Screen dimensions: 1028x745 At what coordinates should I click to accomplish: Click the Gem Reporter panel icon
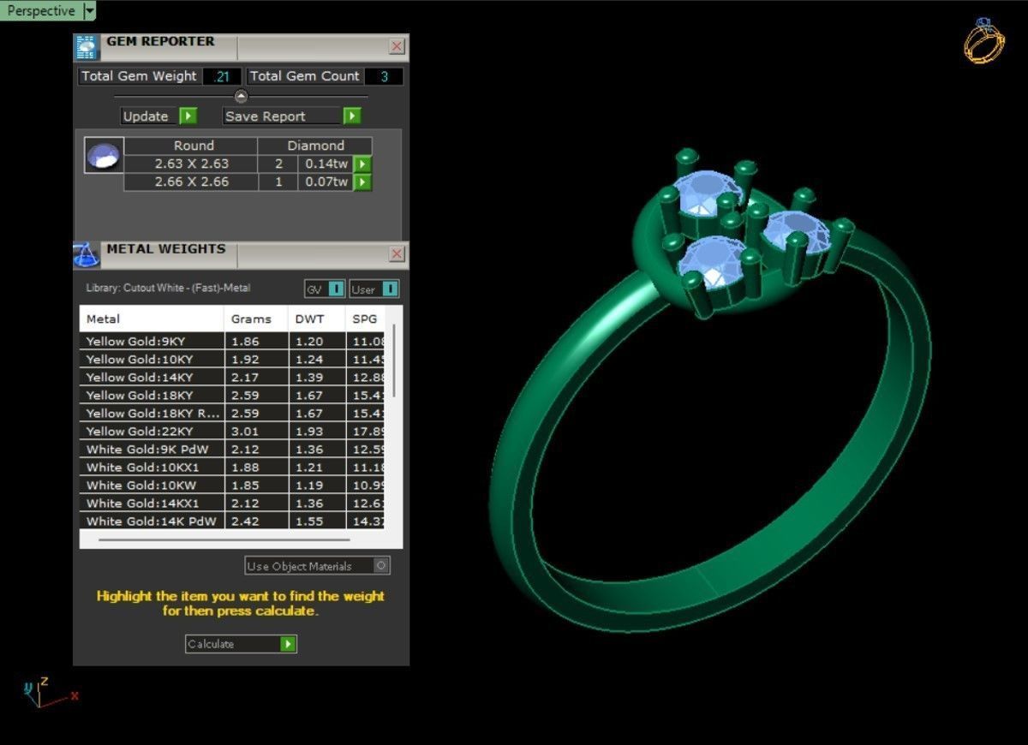tap(87, 47)
